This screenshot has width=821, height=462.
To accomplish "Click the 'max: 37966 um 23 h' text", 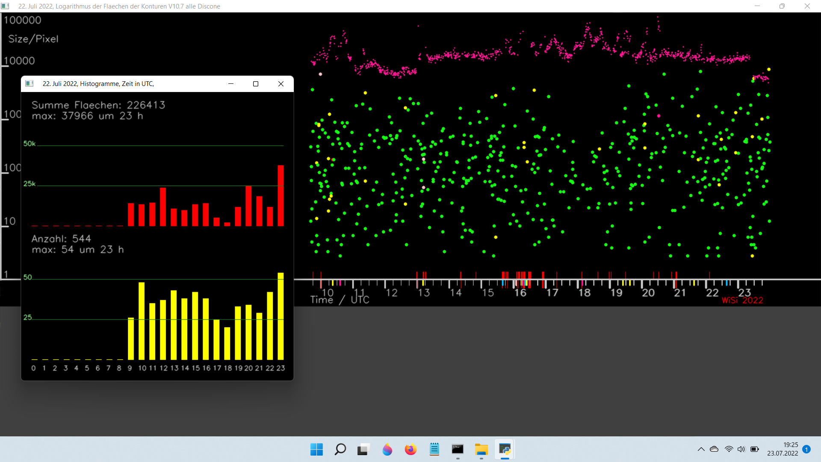I will (87, 116).
